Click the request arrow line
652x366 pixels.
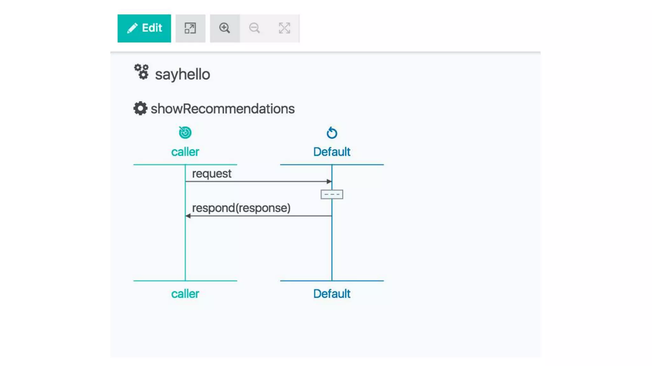(258, 181)
